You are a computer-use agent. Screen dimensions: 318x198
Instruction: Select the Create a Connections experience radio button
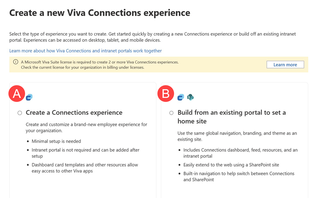[20, 113]
